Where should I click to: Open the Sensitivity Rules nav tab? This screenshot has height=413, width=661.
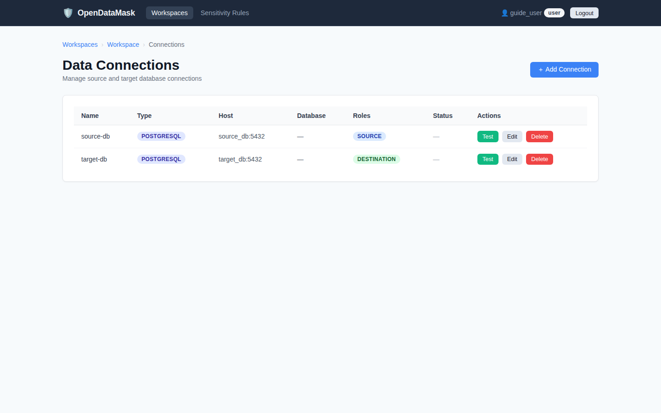pos(224,13)
